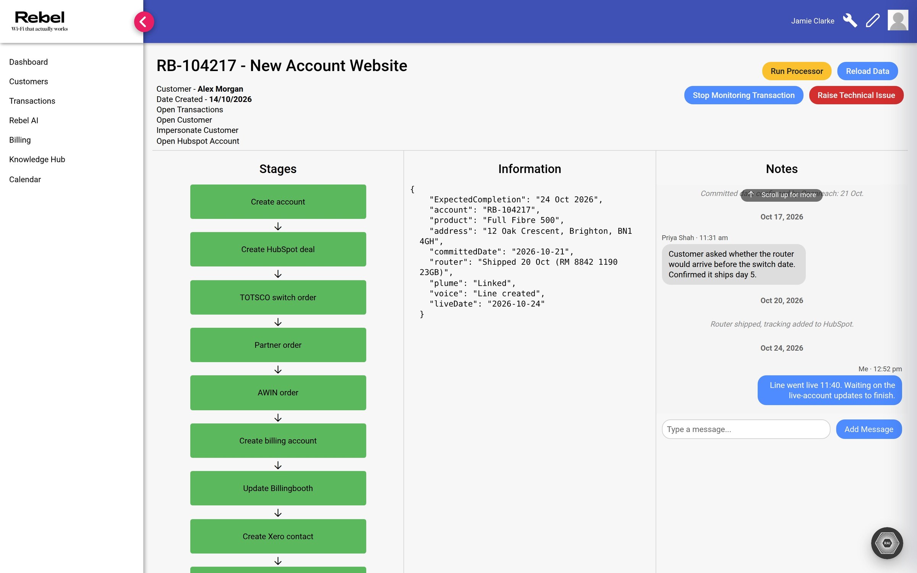Open Knowledge Hub
The height and width of the screenshot is (573, 917).
point(37,159)
